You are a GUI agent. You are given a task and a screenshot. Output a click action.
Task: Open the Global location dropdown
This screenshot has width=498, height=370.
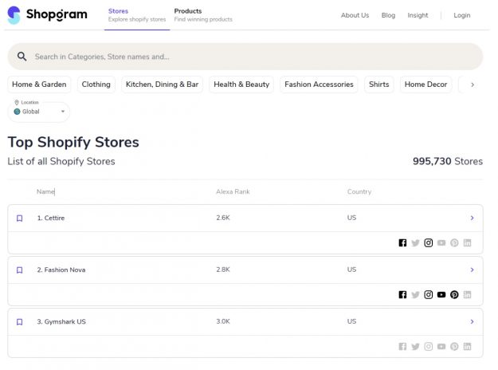(x=39, y=112)
